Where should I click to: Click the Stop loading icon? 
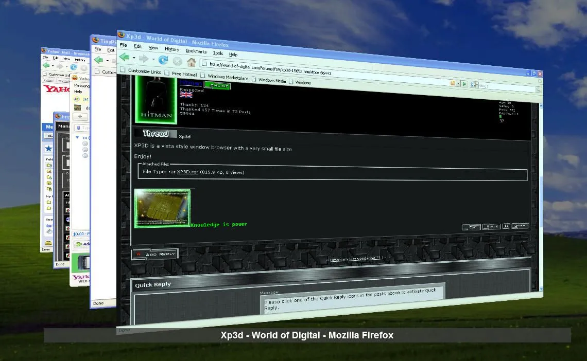click(178, 61)
